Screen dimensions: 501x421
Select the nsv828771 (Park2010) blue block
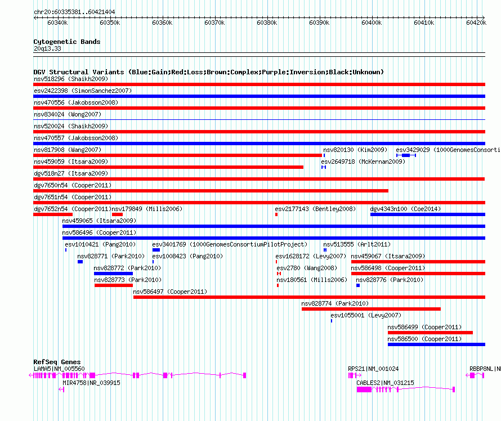pyautogui.click(x=80, y=262)
